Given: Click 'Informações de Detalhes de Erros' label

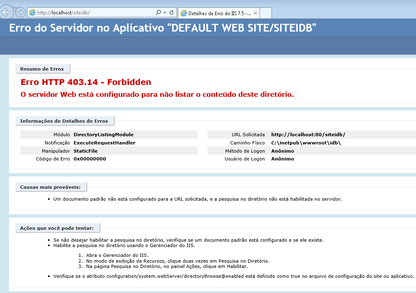Looking at the screenshot, I should pyautogui.click(x=64, y=121).
